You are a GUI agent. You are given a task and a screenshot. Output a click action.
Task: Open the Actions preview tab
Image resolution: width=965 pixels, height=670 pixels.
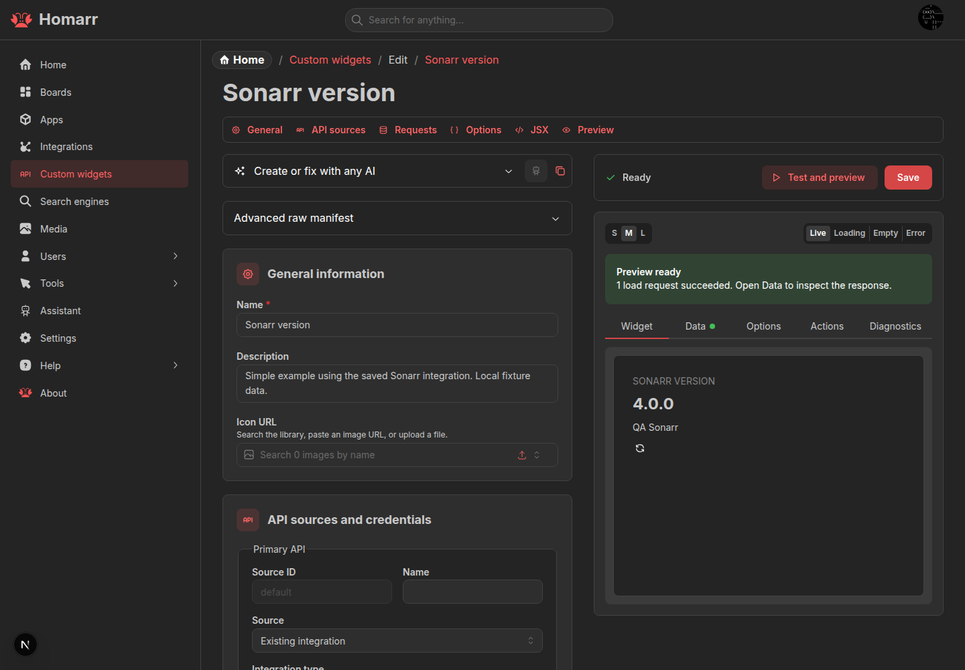point(827,326)
